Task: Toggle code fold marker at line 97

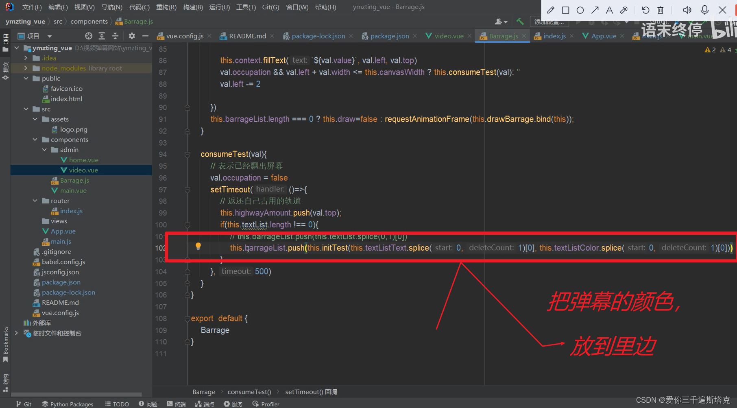Action: tap(188, 190)
